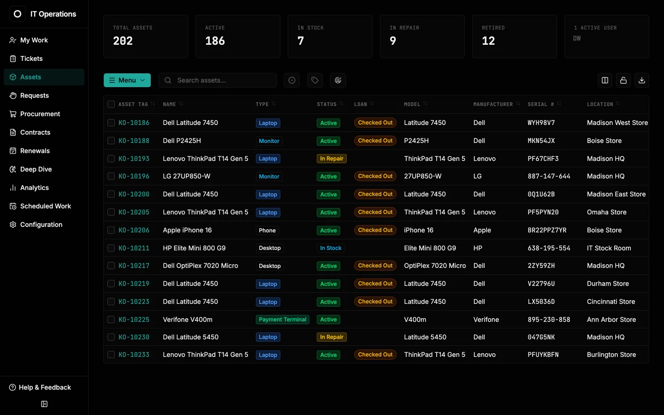Viewport: 664px width, 415px height.
Task: Click the Assets cube icon in sidebar
Action: 13,77
